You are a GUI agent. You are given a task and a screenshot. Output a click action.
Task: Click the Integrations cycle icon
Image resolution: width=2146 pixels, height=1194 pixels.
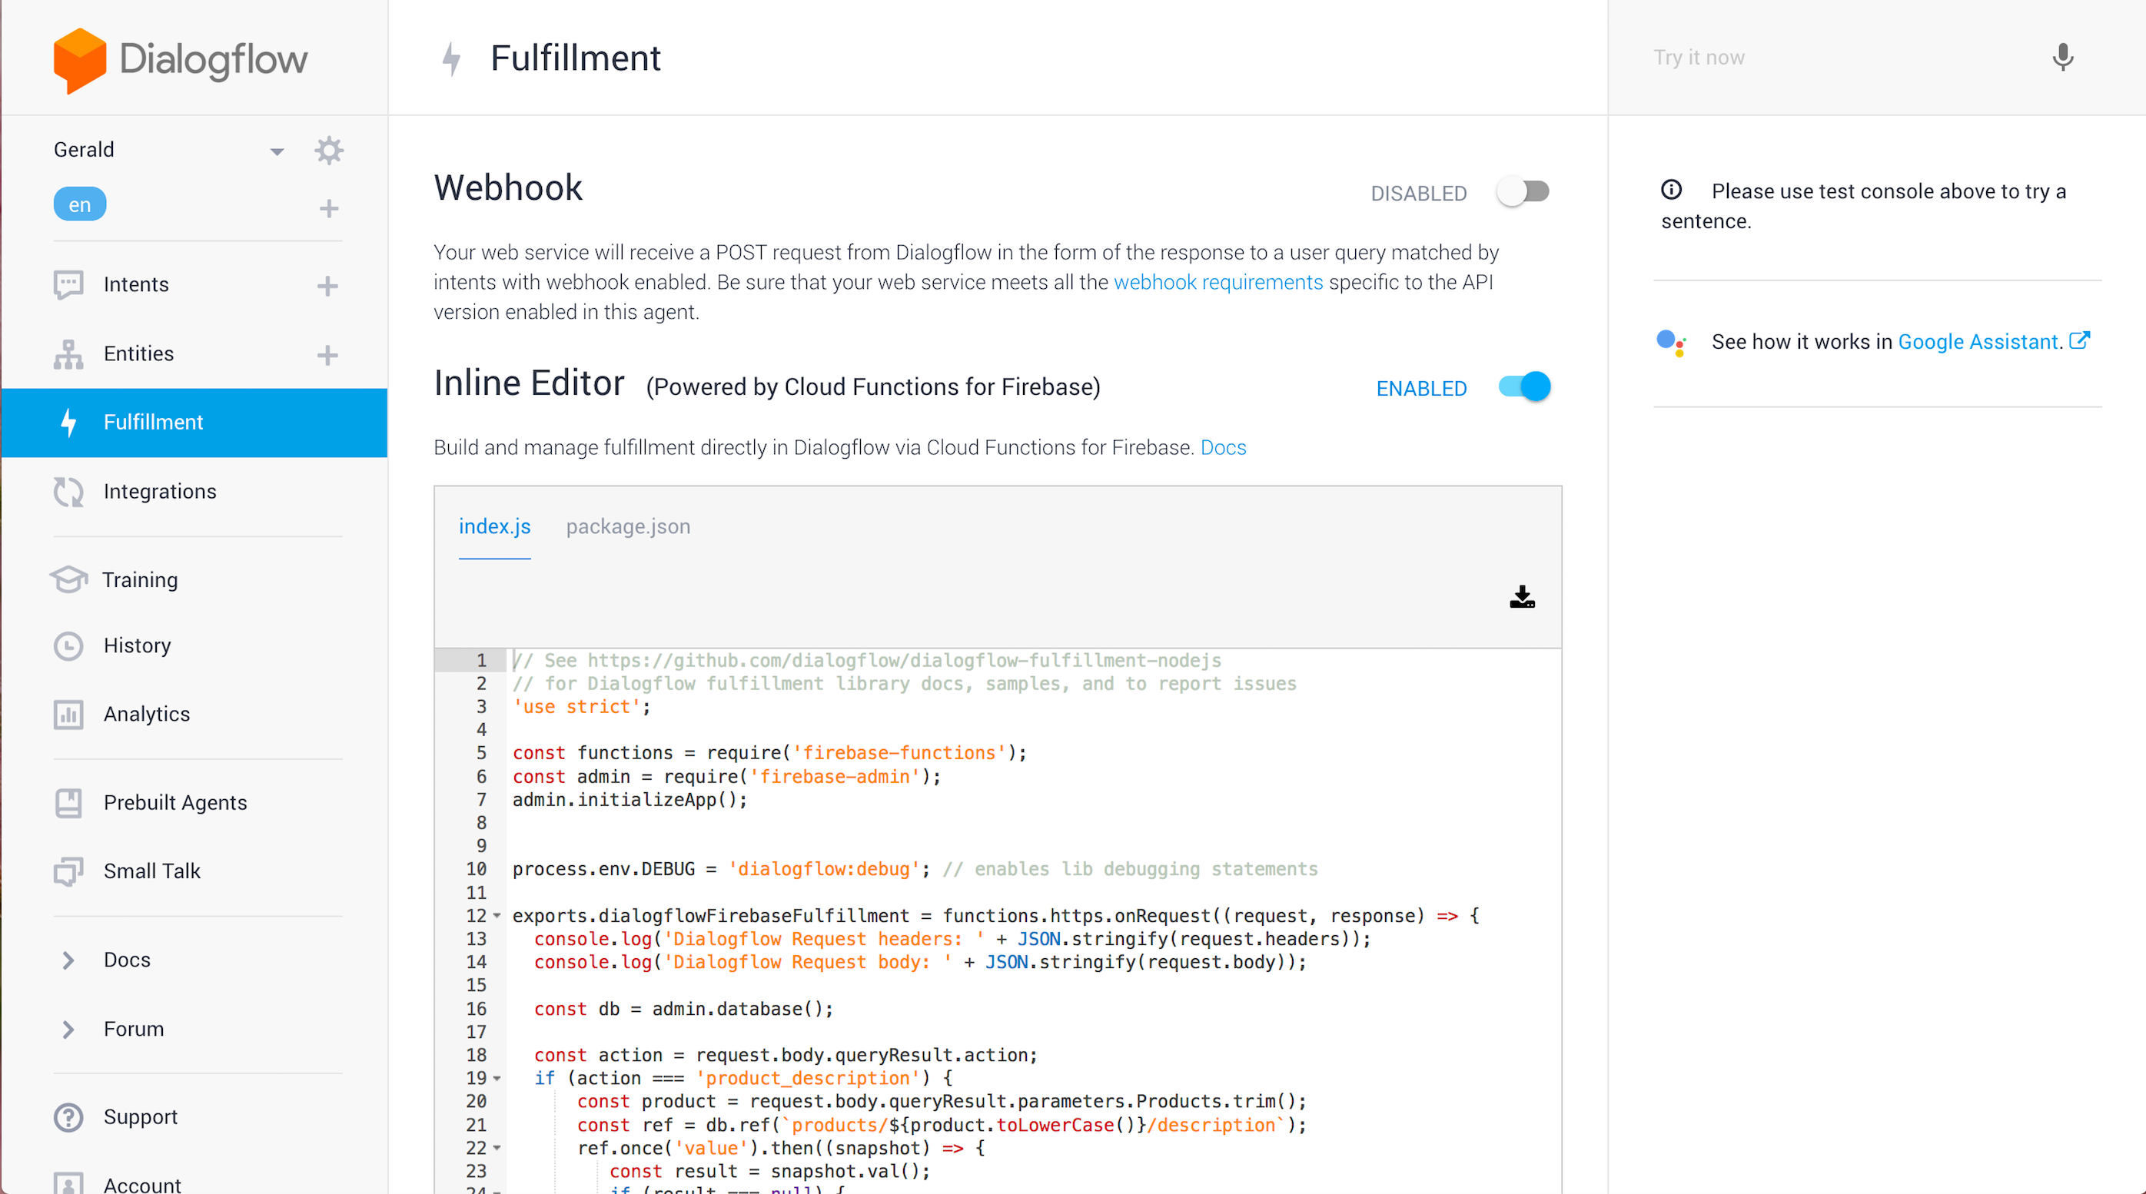point(68,491)
